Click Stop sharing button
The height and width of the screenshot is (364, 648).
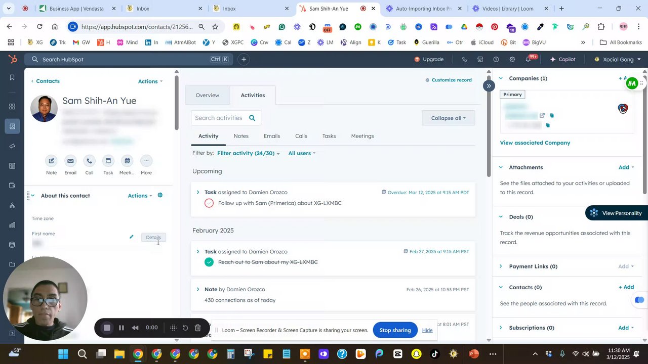tap(395, 330)
